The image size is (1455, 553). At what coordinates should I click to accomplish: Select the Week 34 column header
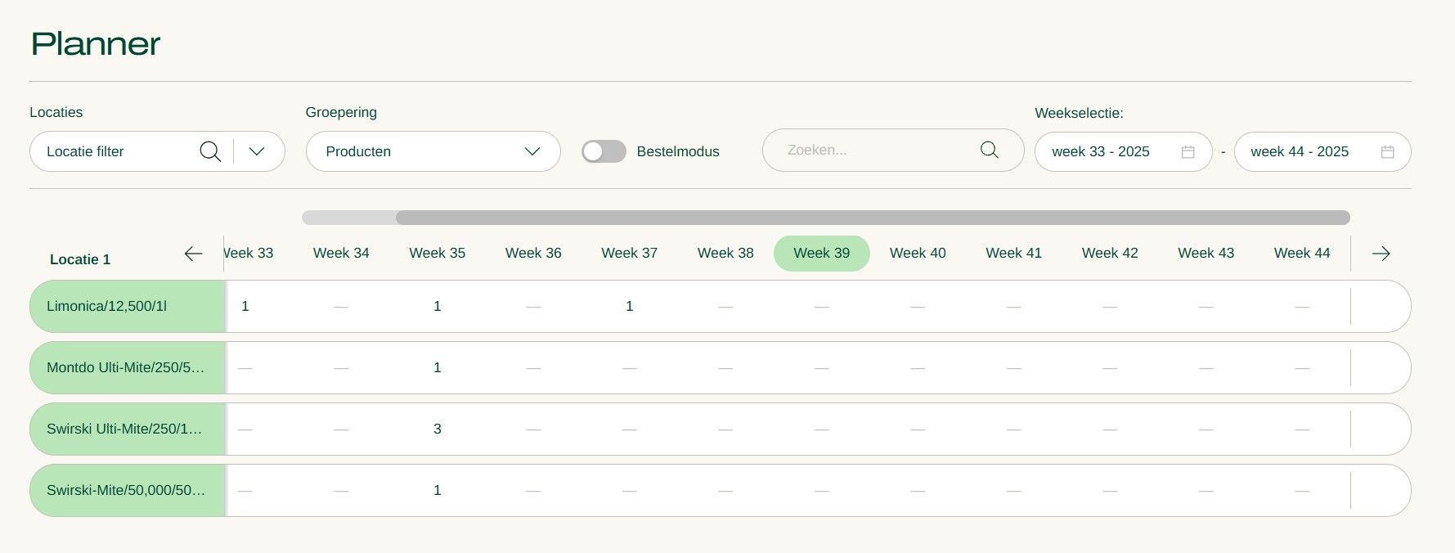tap(341, 254)
